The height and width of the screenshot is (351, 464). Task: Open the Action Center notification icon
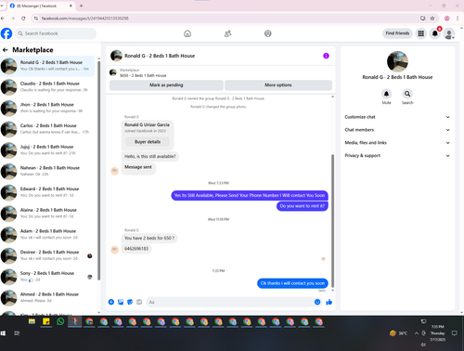454,333
